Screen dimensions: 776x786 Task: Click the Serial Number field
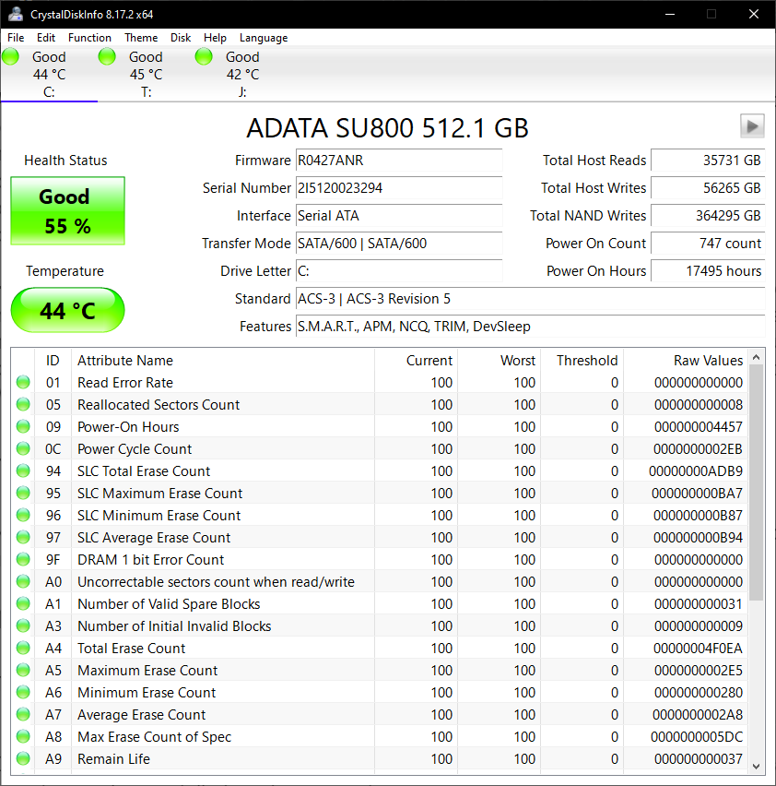coord(399,188)
